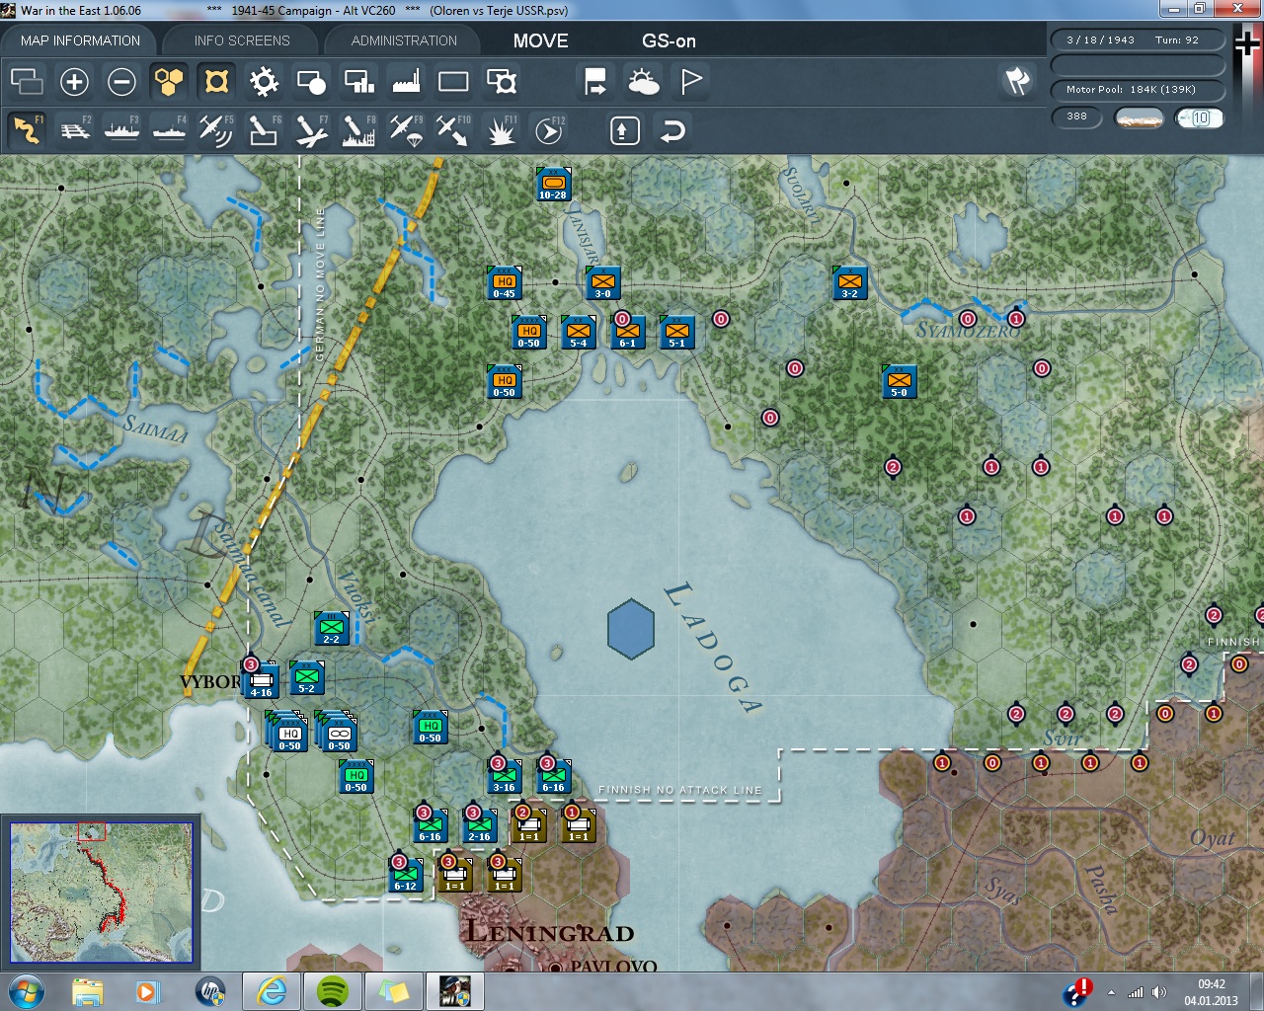Zoom in the map with plus icon
The image size is (1264, 1011).
tap(74, 82)
